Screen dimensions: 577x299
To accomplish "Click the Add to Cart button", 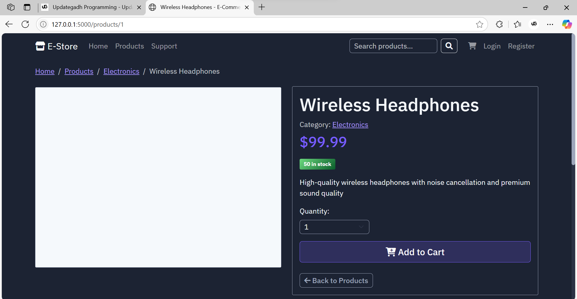I will [x=415, y=252].
